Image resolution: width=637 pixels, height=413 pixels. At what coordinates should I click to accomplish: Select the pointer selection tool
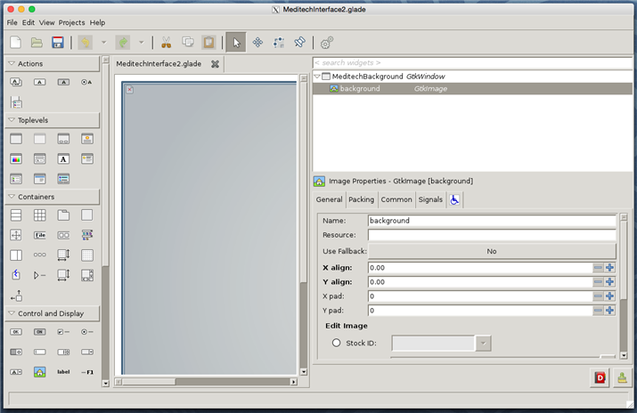tap(235, 42)
